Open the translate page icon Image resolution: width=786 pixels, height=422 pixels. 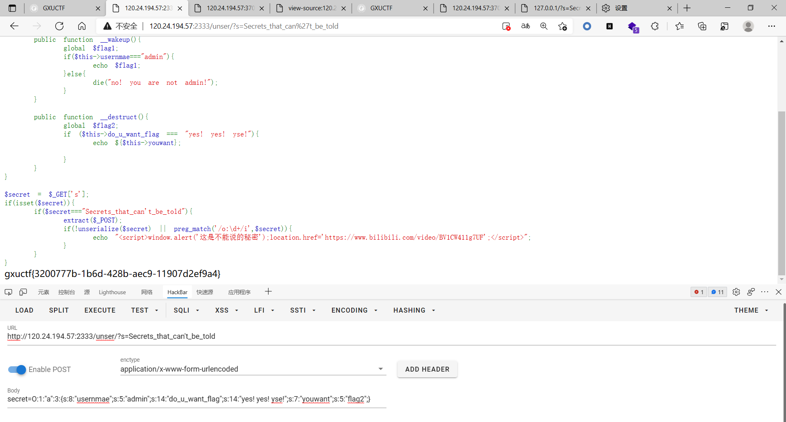point(526,26)
